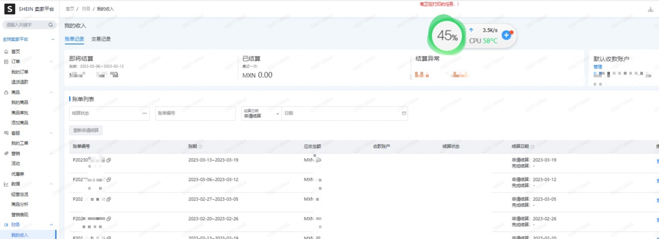The width and height of the screenshot is (659, 239).
Task: Open the calendar icon in 日期 field
Action: click(x=404, y=113)
